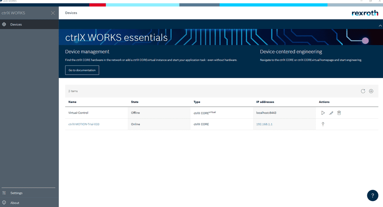Collapse the ctrlX WORKS essentials banner

(x=379, y=25)
